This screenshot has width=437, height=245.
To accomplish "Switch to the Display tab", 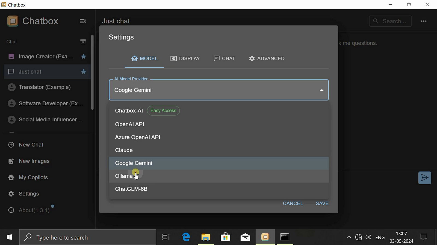I will tap(185, 59).
